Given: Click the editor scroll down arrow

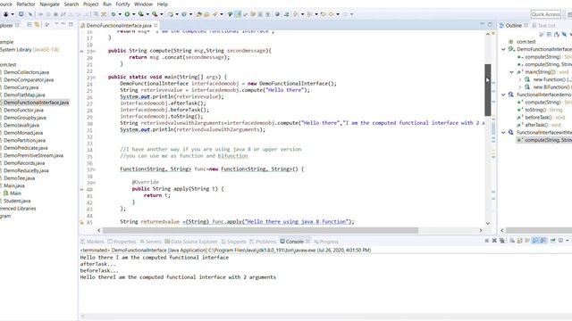Looking at the screenshot, I should click(488, 224).
